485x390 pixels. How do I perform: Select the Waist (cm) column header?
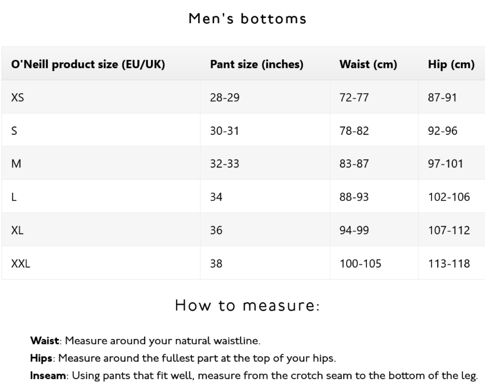368,64
